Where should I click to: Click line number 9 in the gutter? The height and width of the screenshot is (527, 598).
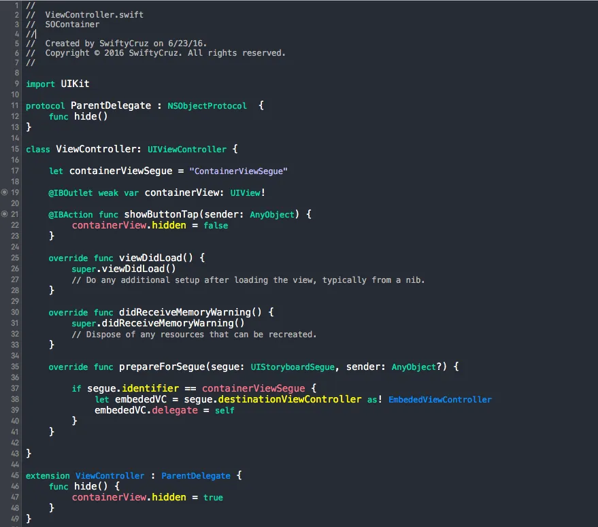(x=17, y=84)
